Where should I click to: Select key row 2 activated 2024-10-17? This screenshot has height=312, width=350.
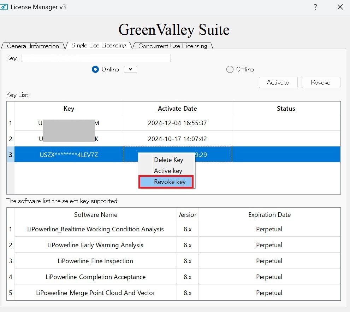click(x=177, y=139)
